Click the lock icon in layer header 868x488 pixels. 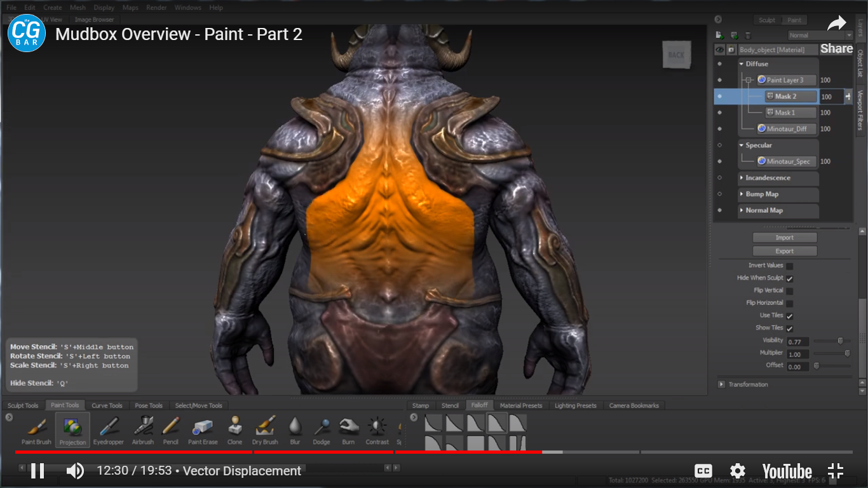point(731,50)
